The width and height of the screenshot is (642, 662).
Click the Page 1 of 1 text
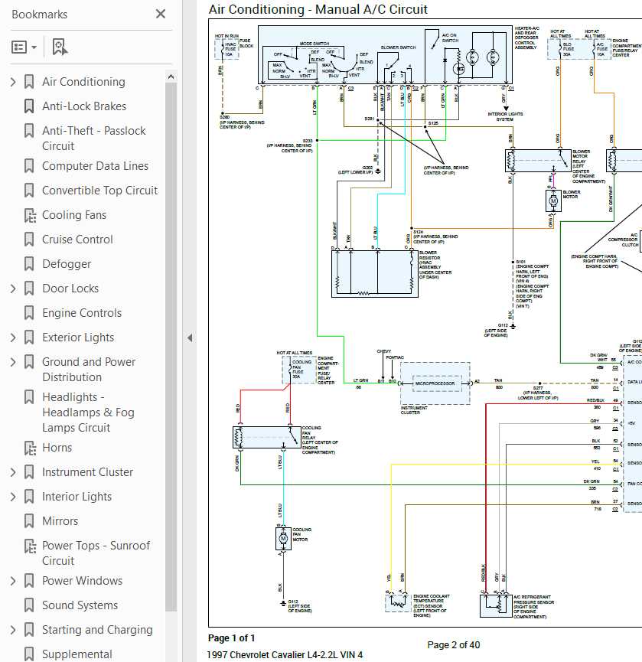pyautogui.click(x=231, y=638)
